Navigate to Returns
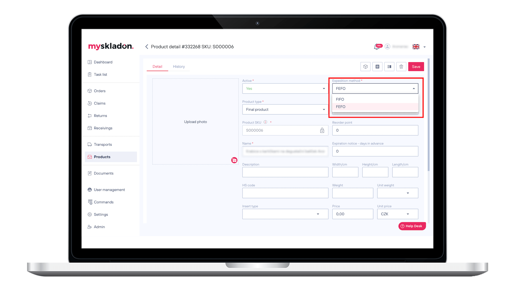The image size is (508, 289). [x=100, y=115]
